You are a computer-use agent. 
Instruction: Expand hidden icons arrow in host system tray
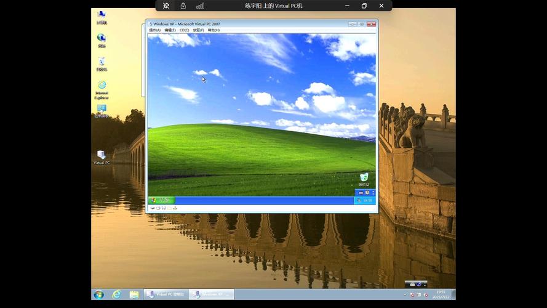405,295
